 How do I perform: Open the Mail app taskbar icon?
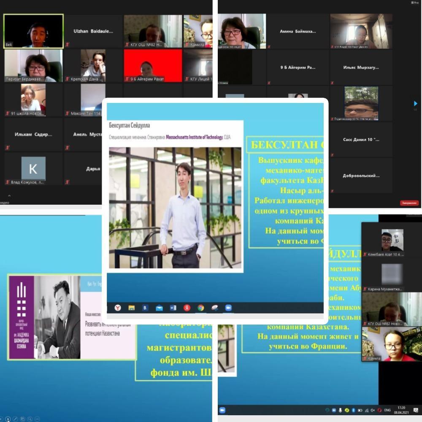[159, 308]
